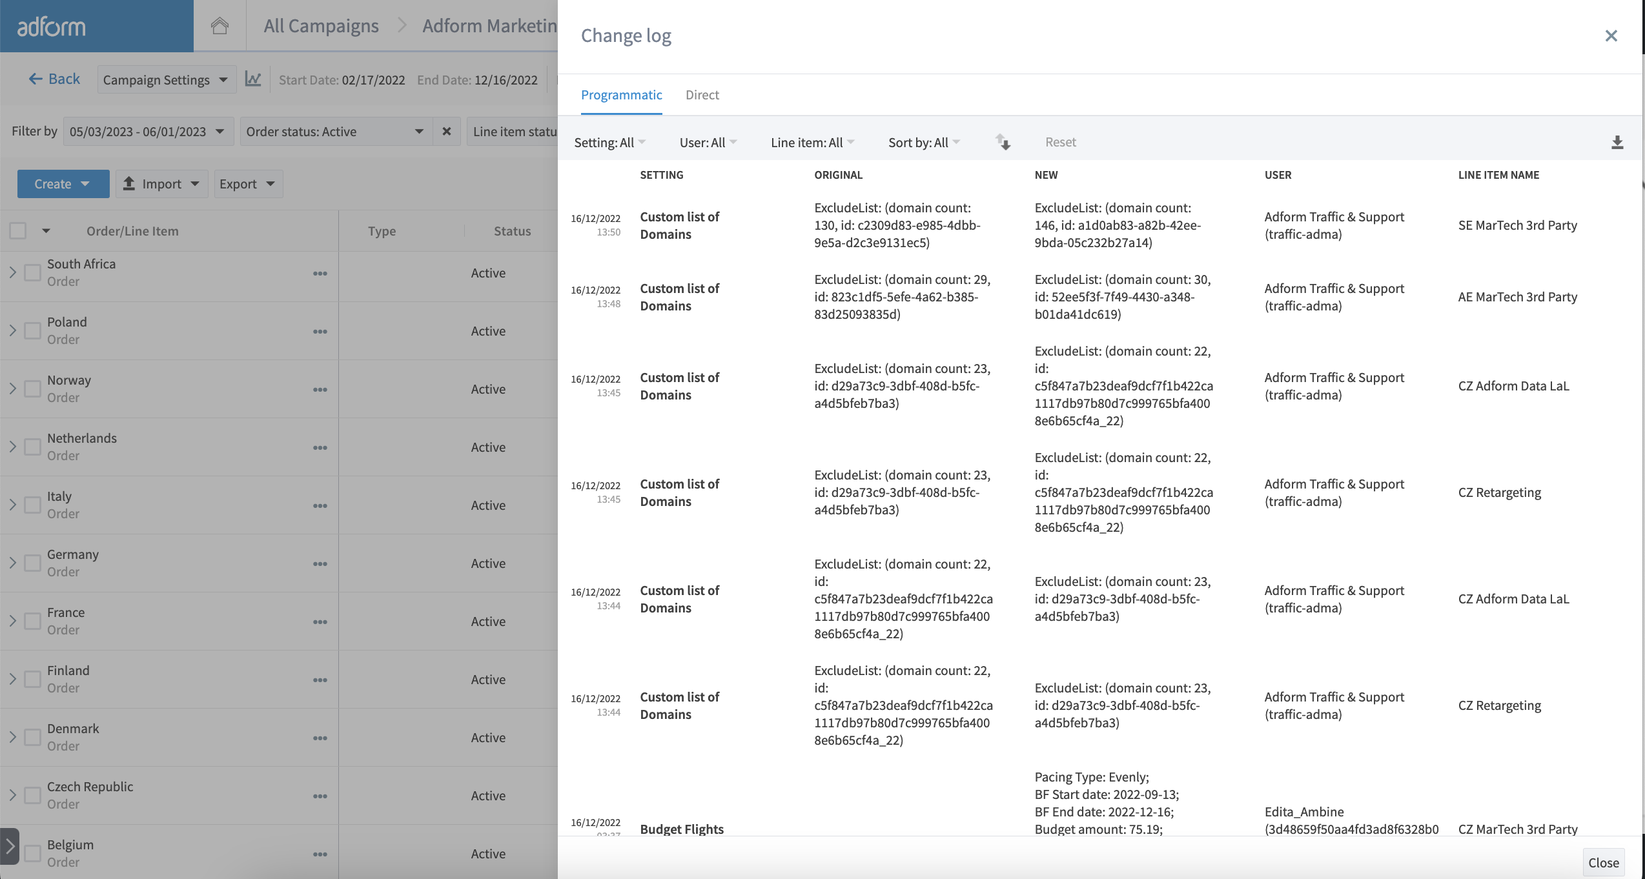Viewport: 1645px width, 879px height.
Task: Close the Change log panel with the X
Action: pos(1611,35)
